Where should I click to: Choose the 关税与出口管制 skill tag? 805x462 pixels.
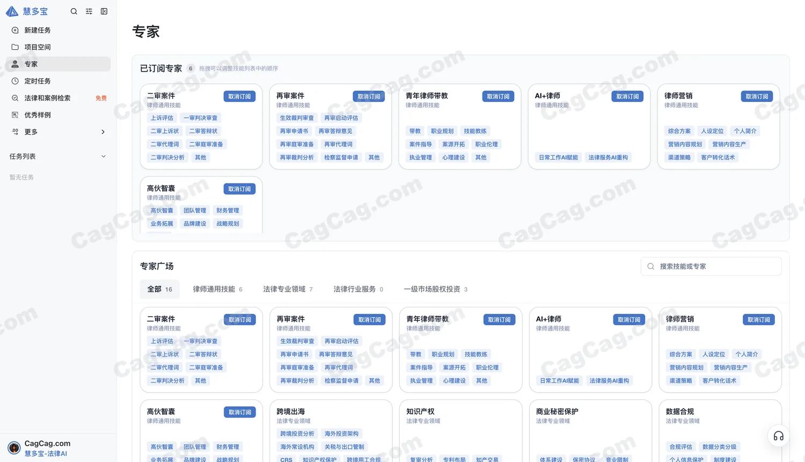(x=345, y=447)
